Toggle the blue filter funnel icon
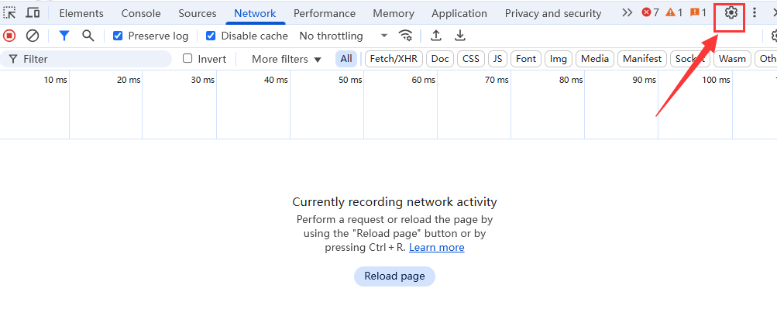The width and height of the screenshot is (777, 309). point(64,36)
